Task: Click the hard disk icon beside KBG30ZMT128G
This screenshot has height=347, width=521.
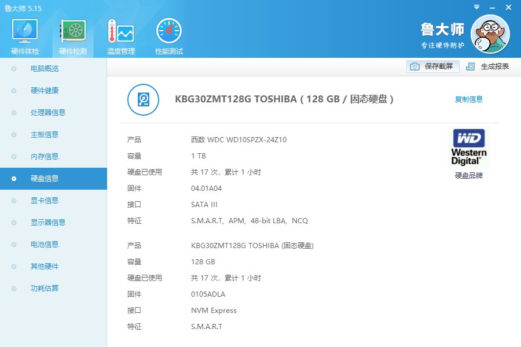Action: [143, 99]
